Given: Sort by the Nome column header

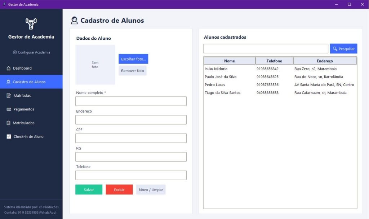Looking at the screenshot, I should coord(230,61).
